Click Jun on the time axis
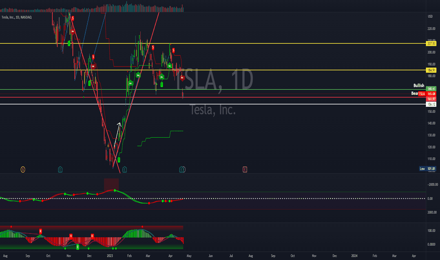 click(x=211, y=256)
